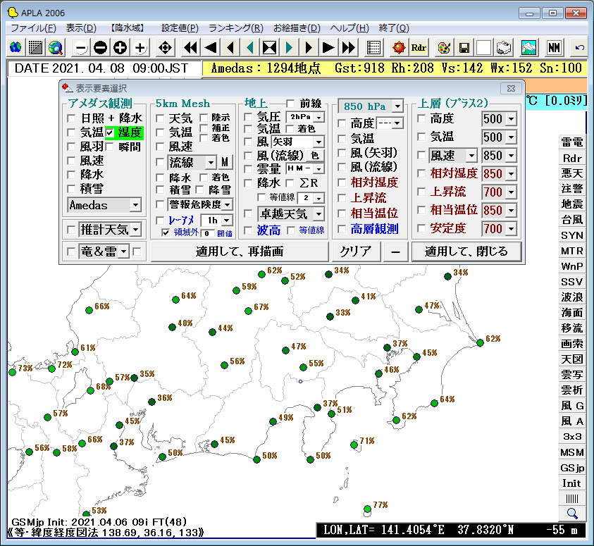Uncheck the 湿度 humidity checkbox
This screenshot has width=594, height=546.
coord(109,132)
